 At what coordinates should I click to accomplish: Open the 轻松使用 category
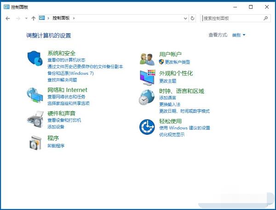tap(170, 121)
